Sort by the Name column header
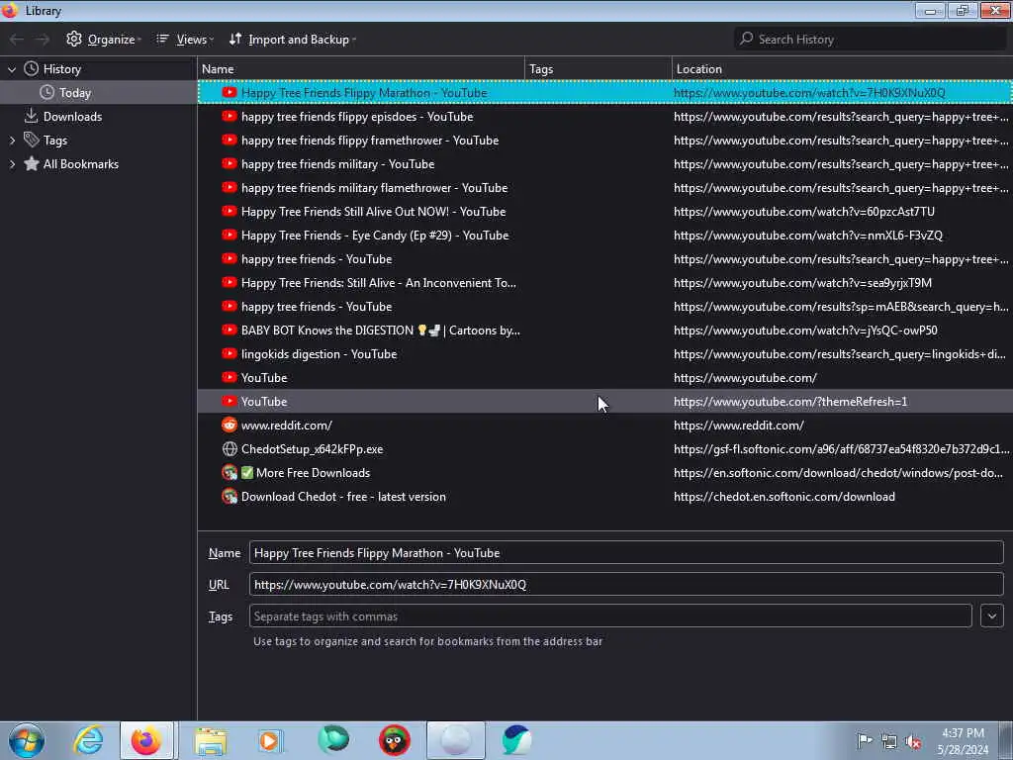Screen dimensions: 1013x760 click(361, 69)
